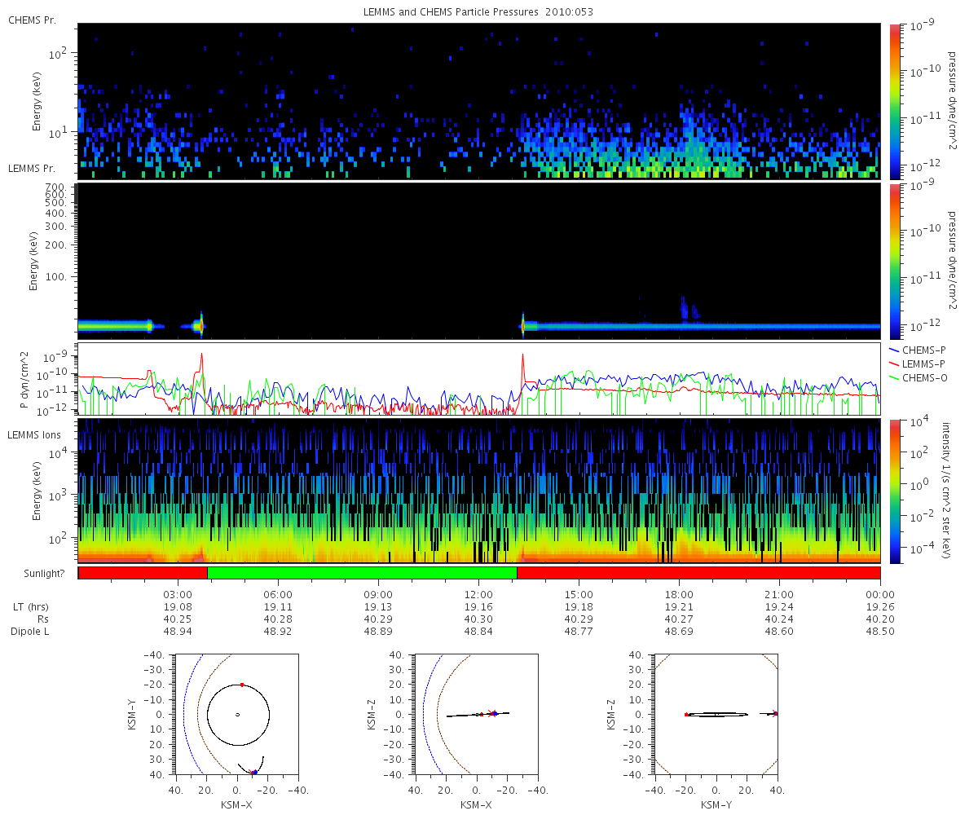
Task: Click the middle KSM-X versus KSM-Z orbit plot
Action: (477, 714)
